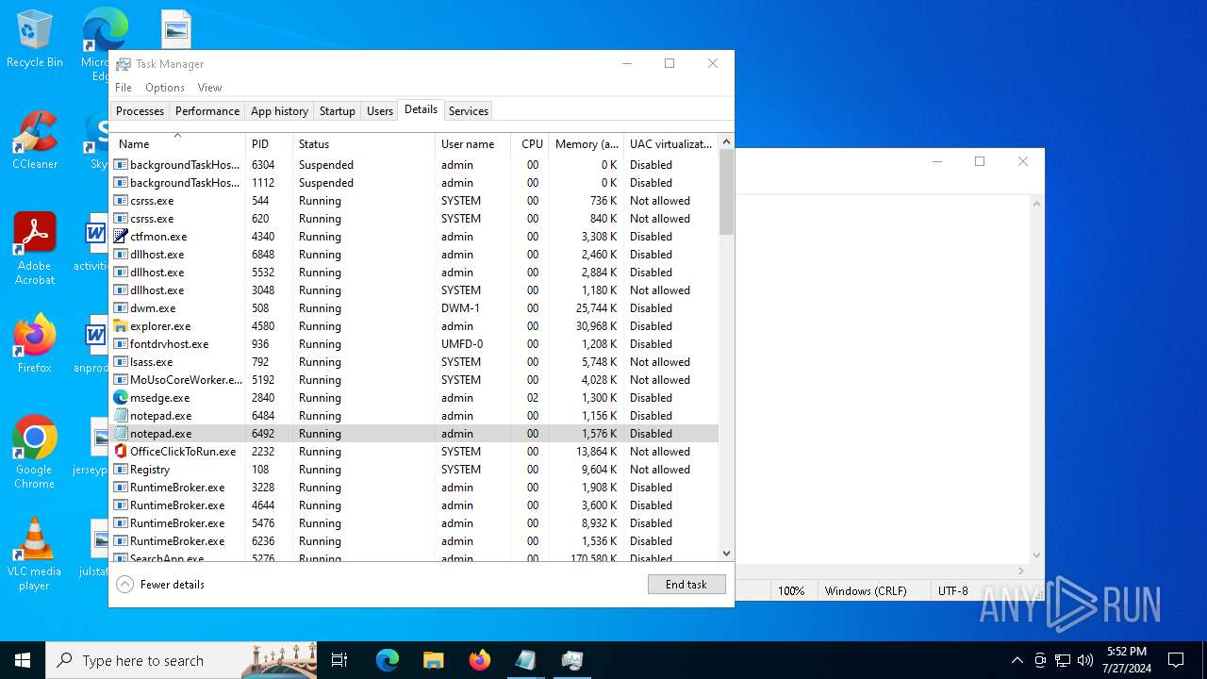Open File Explorer from the taskbar
The width and height of the screenshot is (1207, 679).
pyautogui.click(x=434, y=660)
